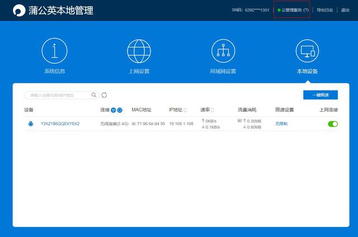Open 无限制 speed limit setting
The image size is (358, 237).
click(x=281, y=124)
